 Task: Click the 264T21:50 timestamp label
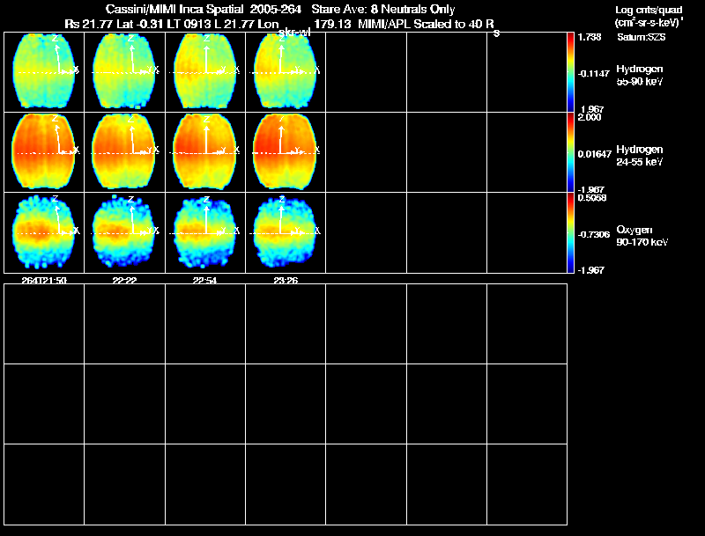(44, 281)
